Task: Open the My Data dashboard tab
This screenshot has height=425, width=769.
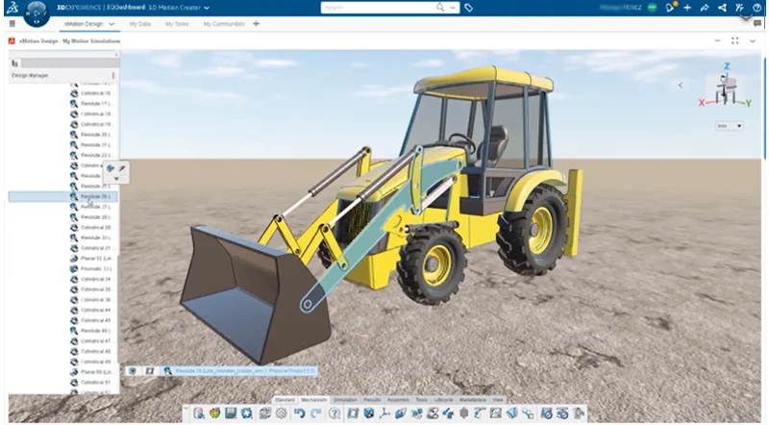Action: tap(140, 24)
